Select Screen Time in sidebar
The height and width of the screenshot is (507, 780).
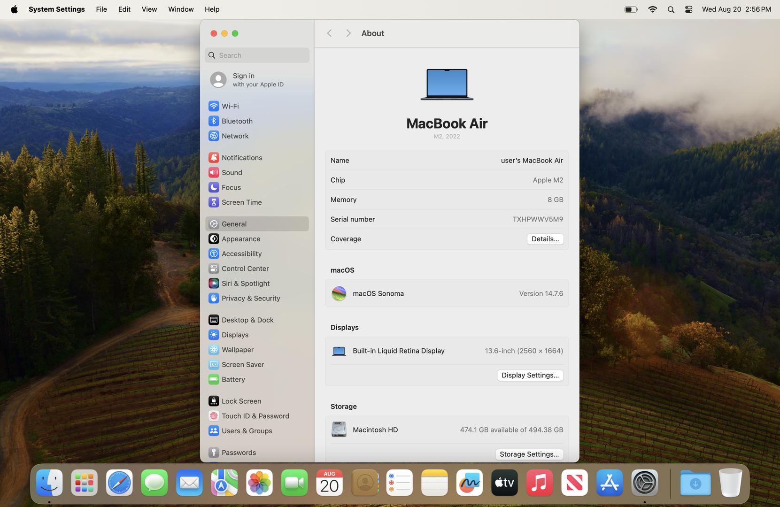[x=256, y=202]
